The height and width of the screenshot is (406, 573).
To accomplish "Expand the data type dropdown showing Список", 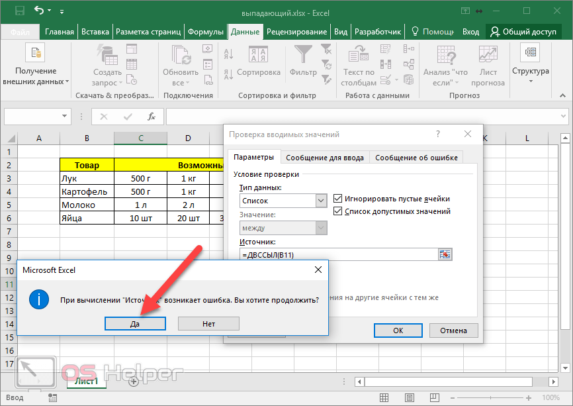I will (x=321, y=200).
